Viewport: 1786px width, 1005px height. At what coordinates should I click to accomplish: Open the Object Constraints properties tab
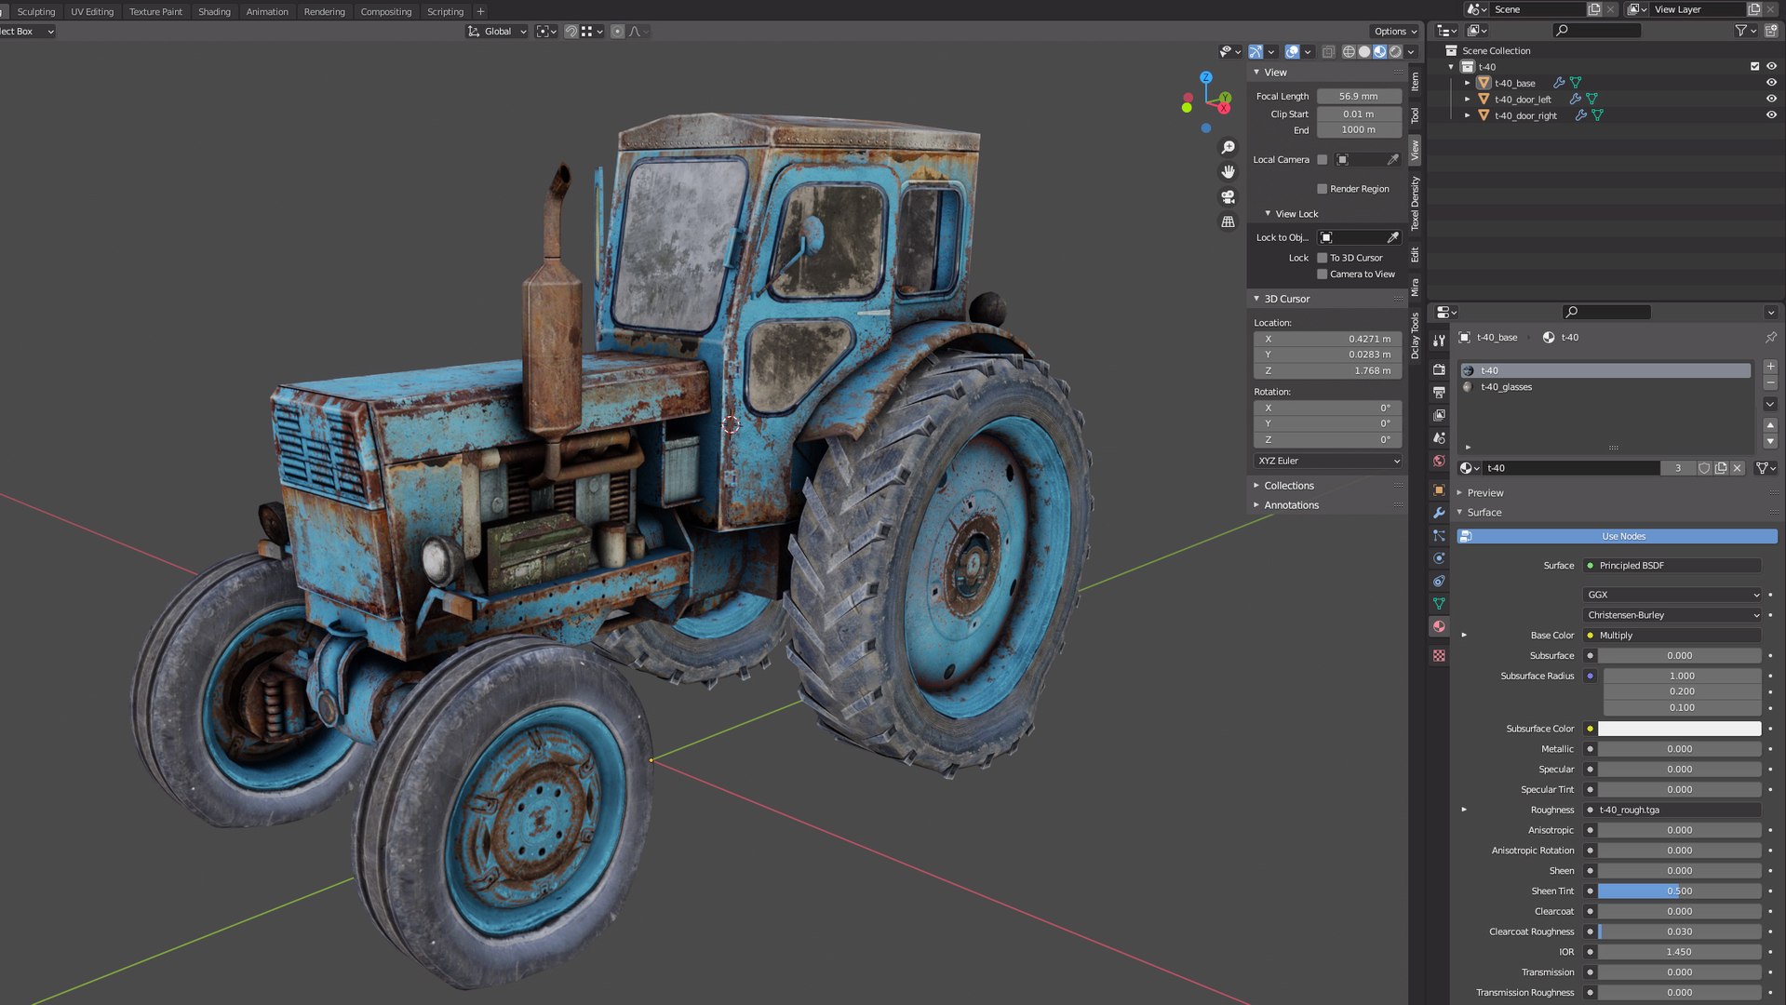point(1439,581)
